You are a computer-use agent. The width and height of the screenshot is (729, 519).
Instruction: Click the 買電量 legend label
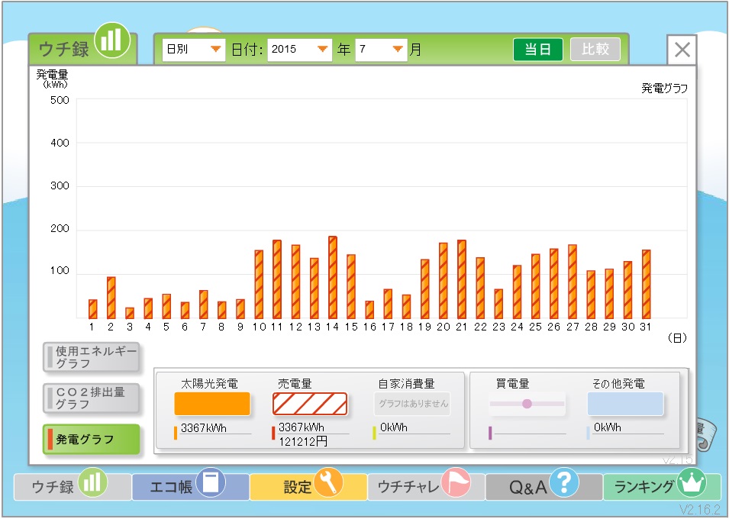coord(512,384)
